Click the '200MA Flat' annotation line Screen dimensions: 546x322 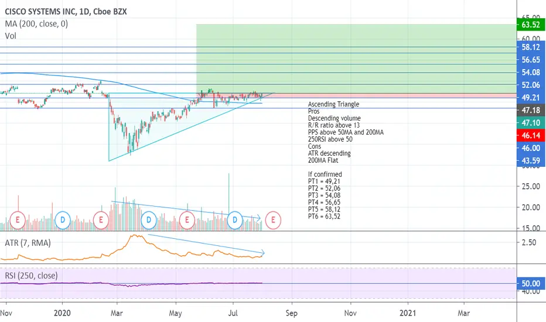click(x=323, y=160)
